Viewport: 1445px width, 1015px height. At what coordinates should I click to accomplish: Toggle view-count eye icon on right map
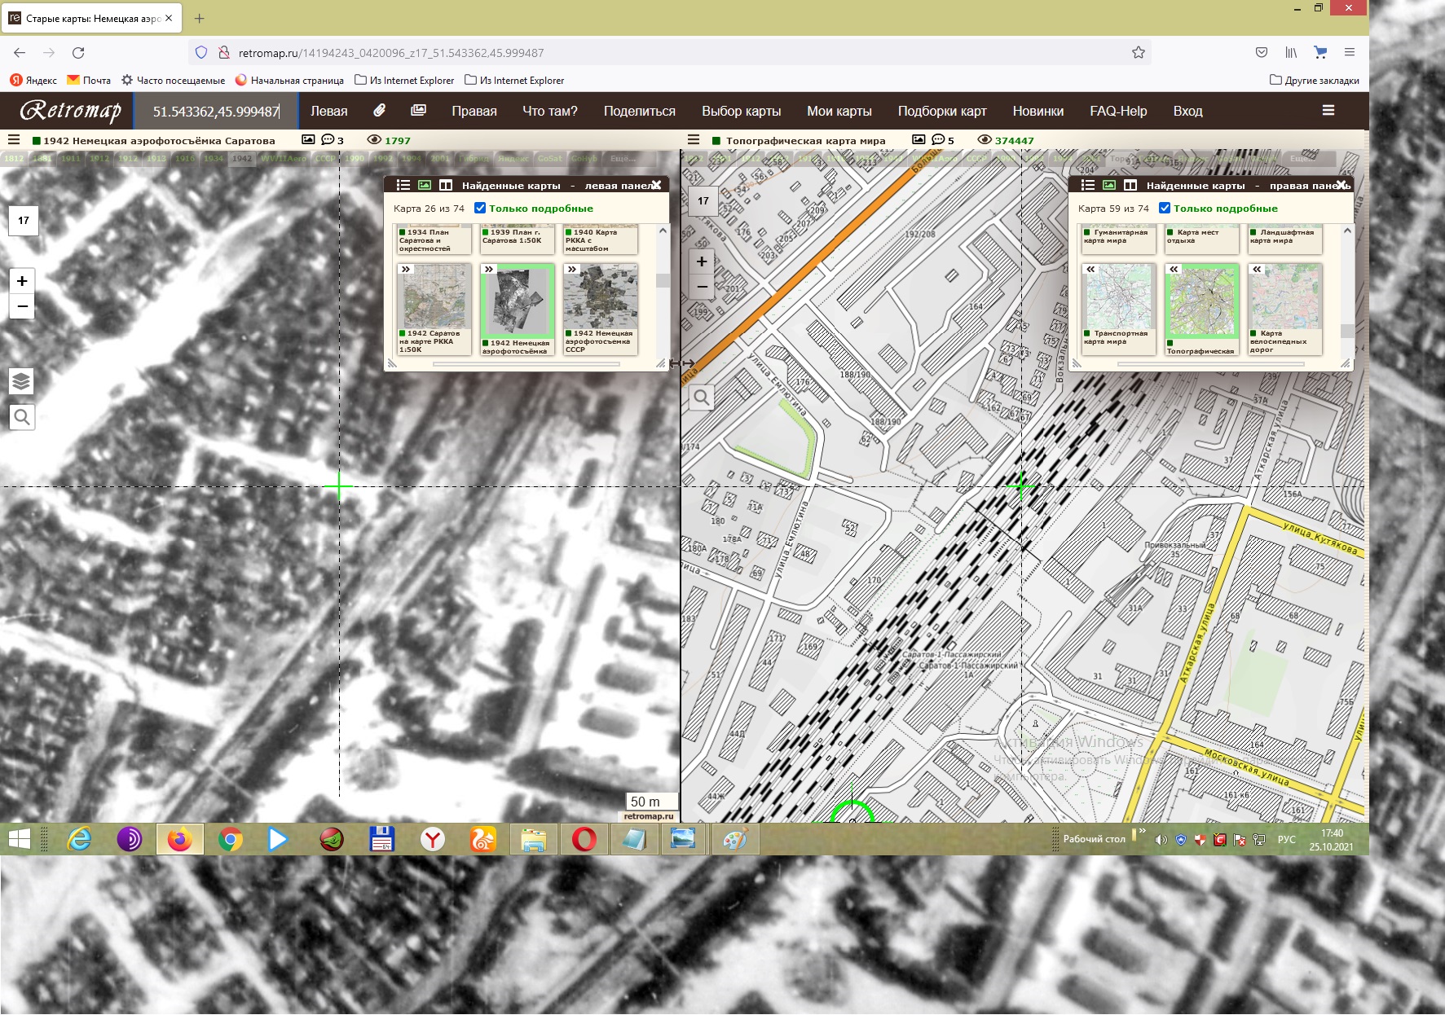tap(985, 140)
